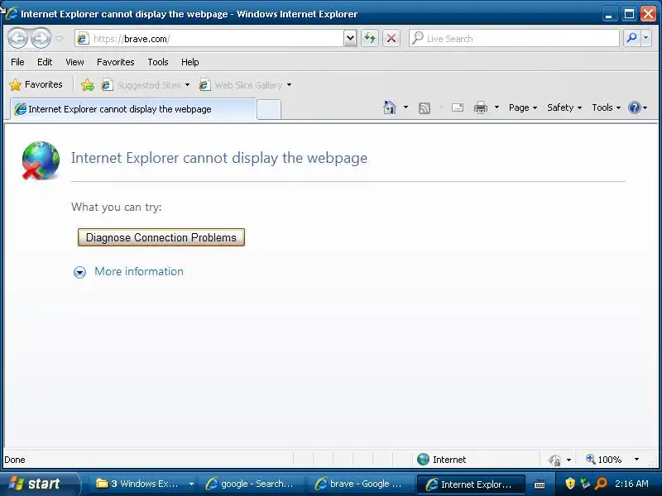This screenshot has width=662, height=496.
Task: Click the Read Mail envelope icon
Action: [x=458, y=107]
